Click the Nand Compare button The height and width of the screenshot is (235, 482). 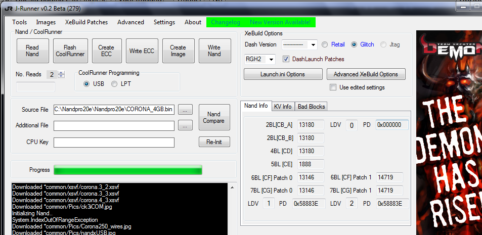click(214, 118)
